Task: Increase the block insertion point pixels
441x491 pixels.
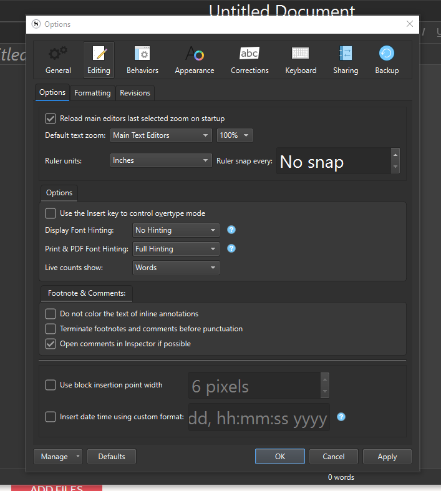Action: [325, 379]
